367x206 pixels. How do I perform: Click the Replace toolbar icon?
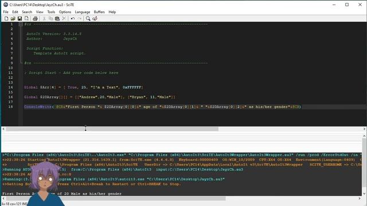tap(95, 19)
